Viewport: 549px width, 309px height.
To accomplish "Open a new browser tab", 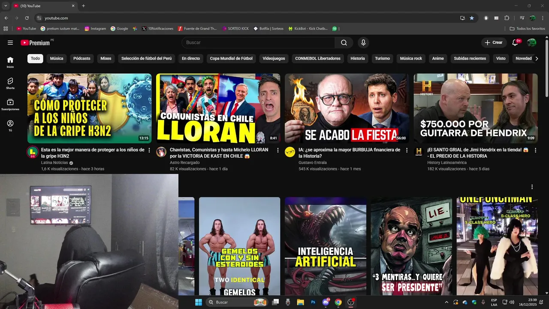I will point(83,6).
